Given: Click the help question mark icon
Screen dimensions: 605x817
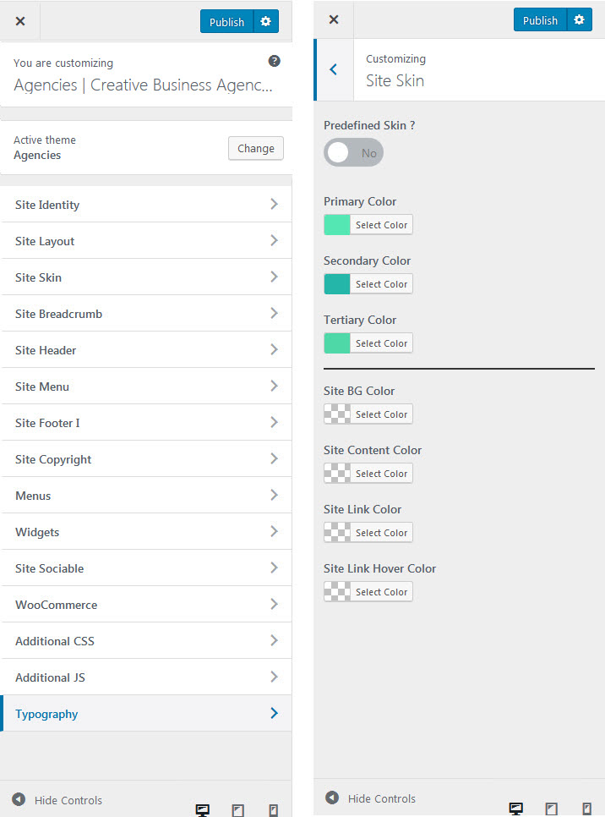Looking at the screenshot, I should click(274, 61).
